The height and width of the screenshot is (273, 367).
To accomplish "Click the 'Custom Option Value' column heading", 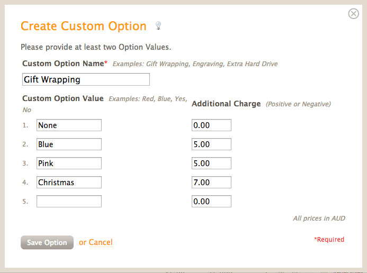I will point(63,98).
